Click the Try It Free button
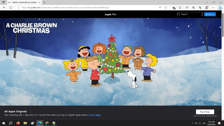Screen dimensions: 224x126 click(205, 112)
